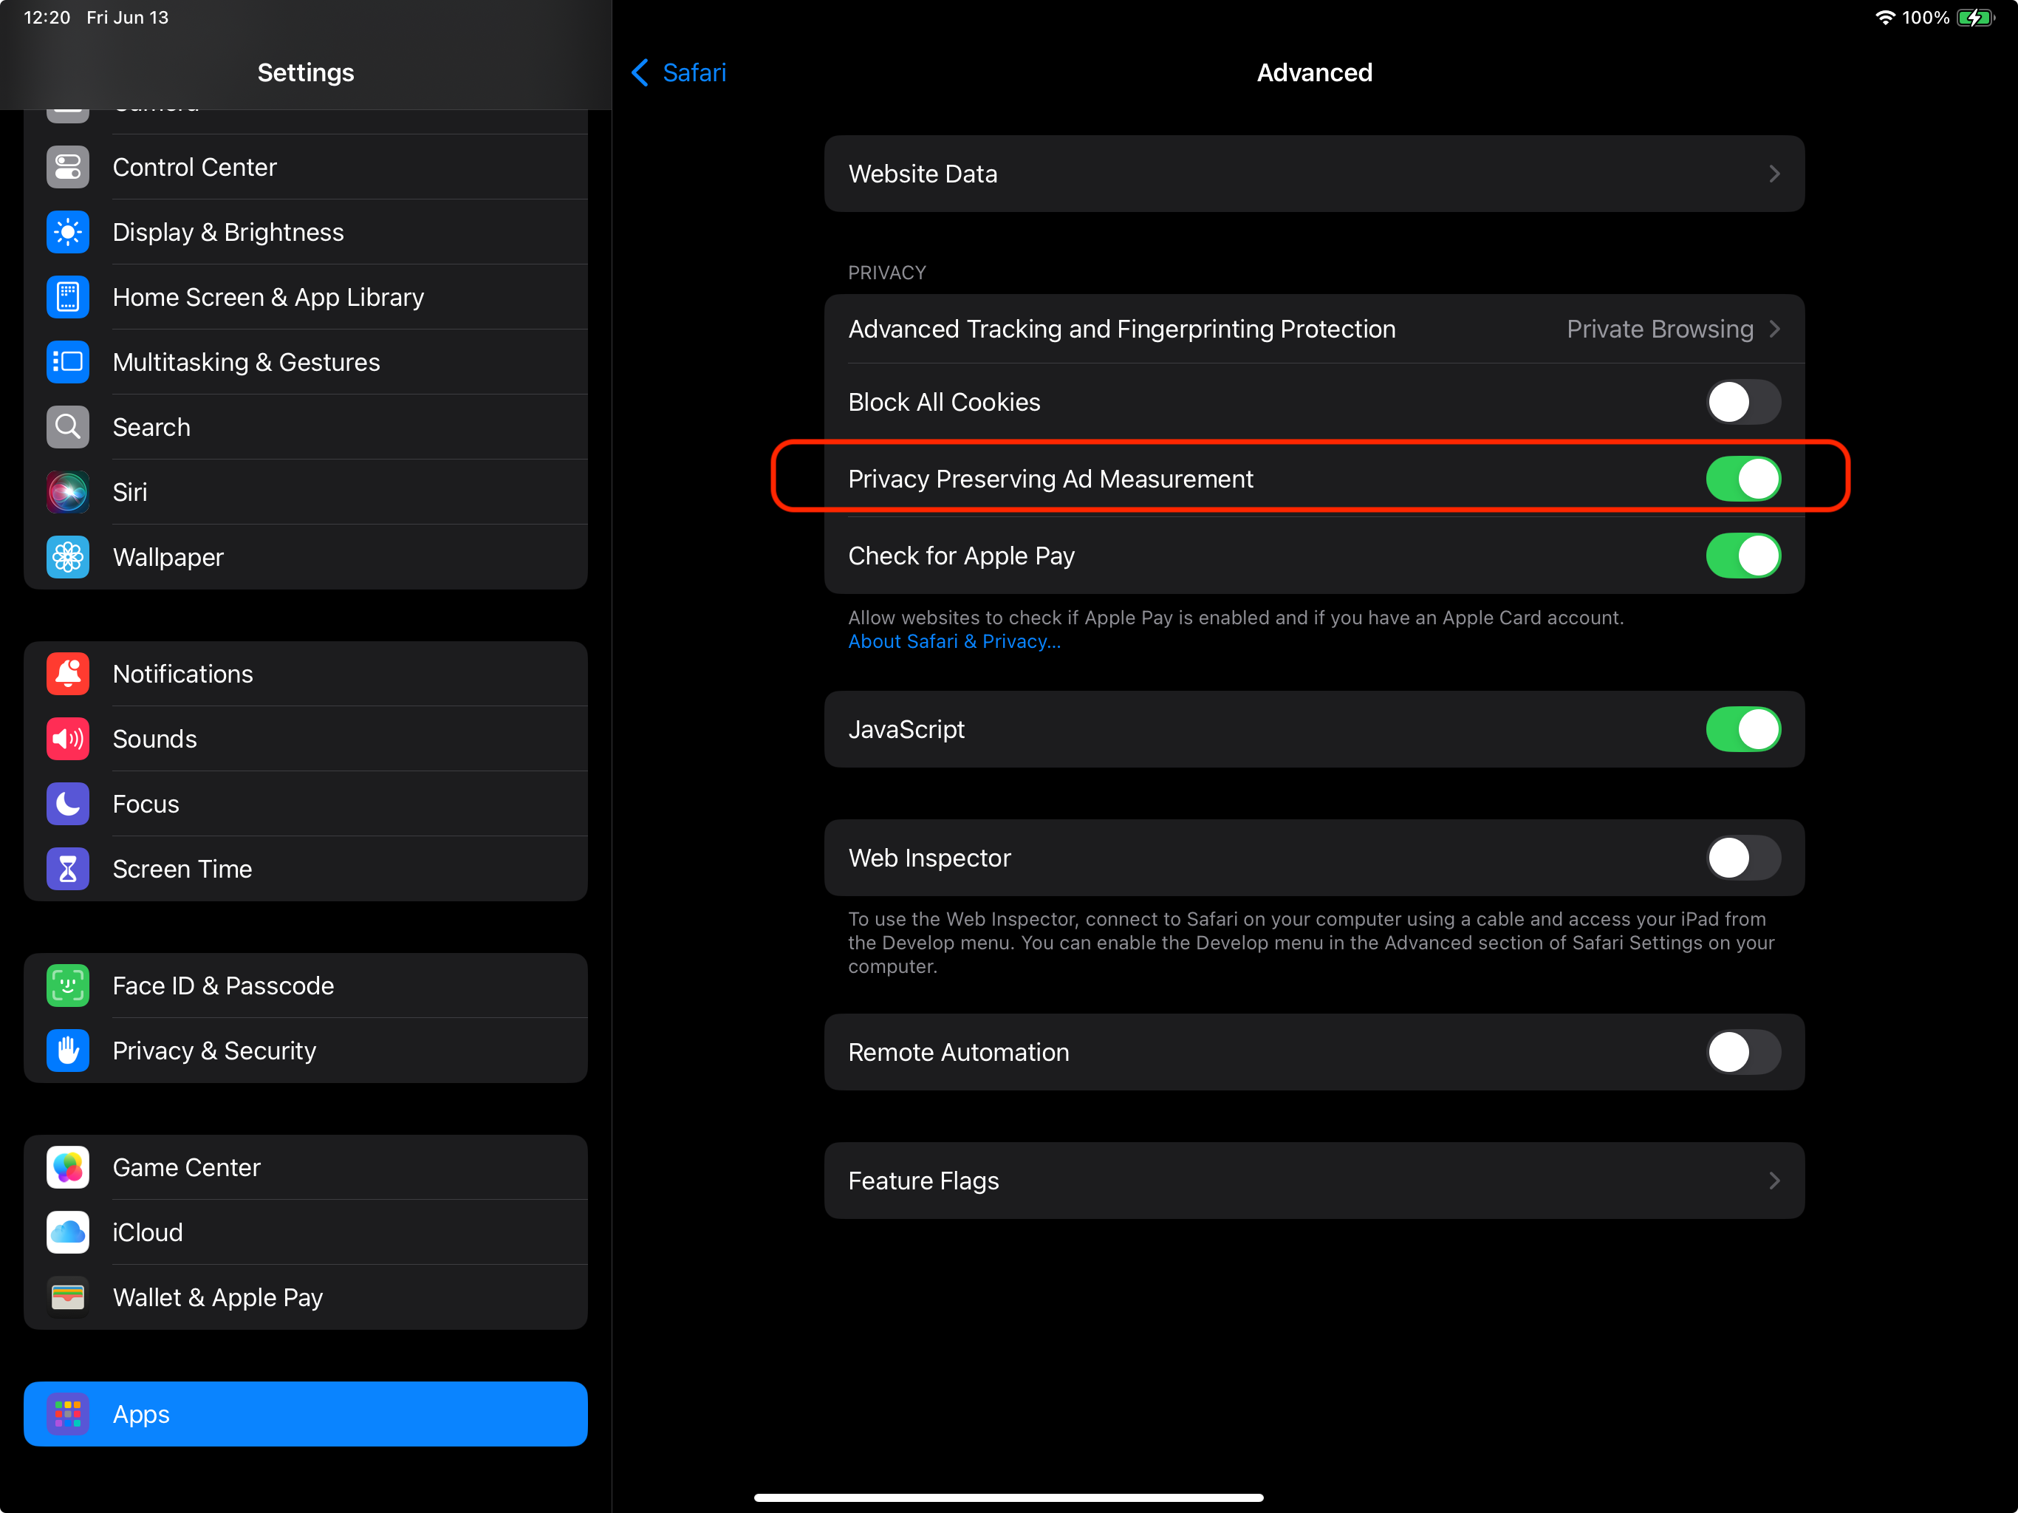
Task: Open Wallpaper settings row
Action: click(306, 556)
